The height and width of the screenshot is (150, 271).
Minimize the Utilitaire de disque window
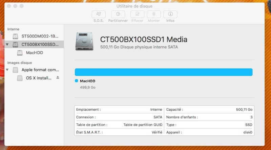[x=15, y=6]
